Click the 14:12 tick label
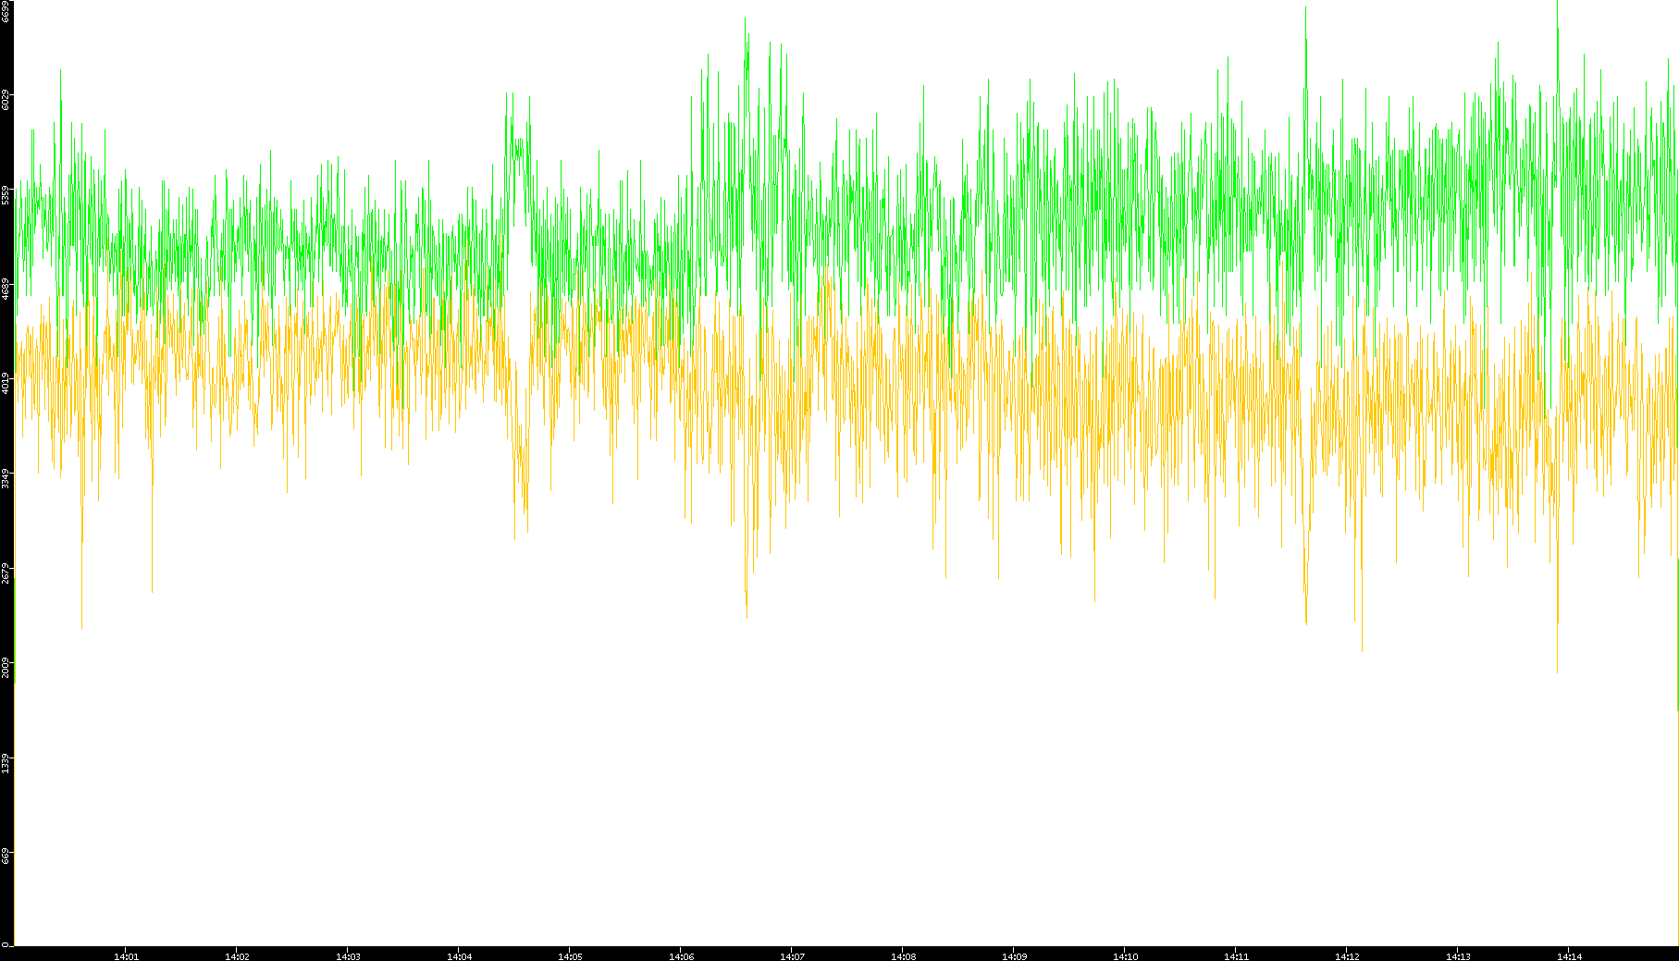The width and height of the screenshot is (1679, 961). 1347,956
